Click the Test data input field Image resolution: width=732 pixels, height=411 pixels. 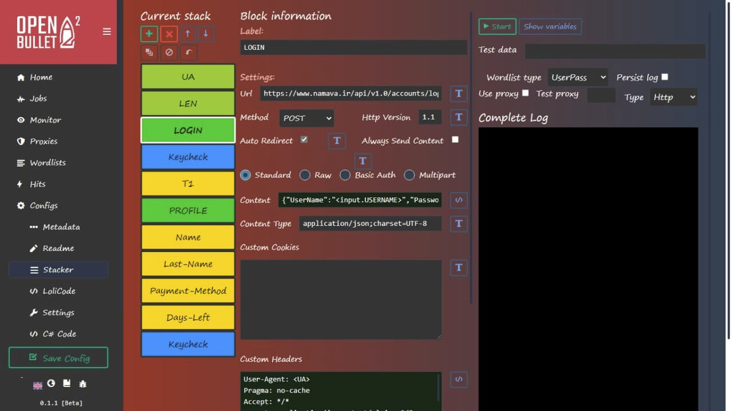(x=615, y=51)
